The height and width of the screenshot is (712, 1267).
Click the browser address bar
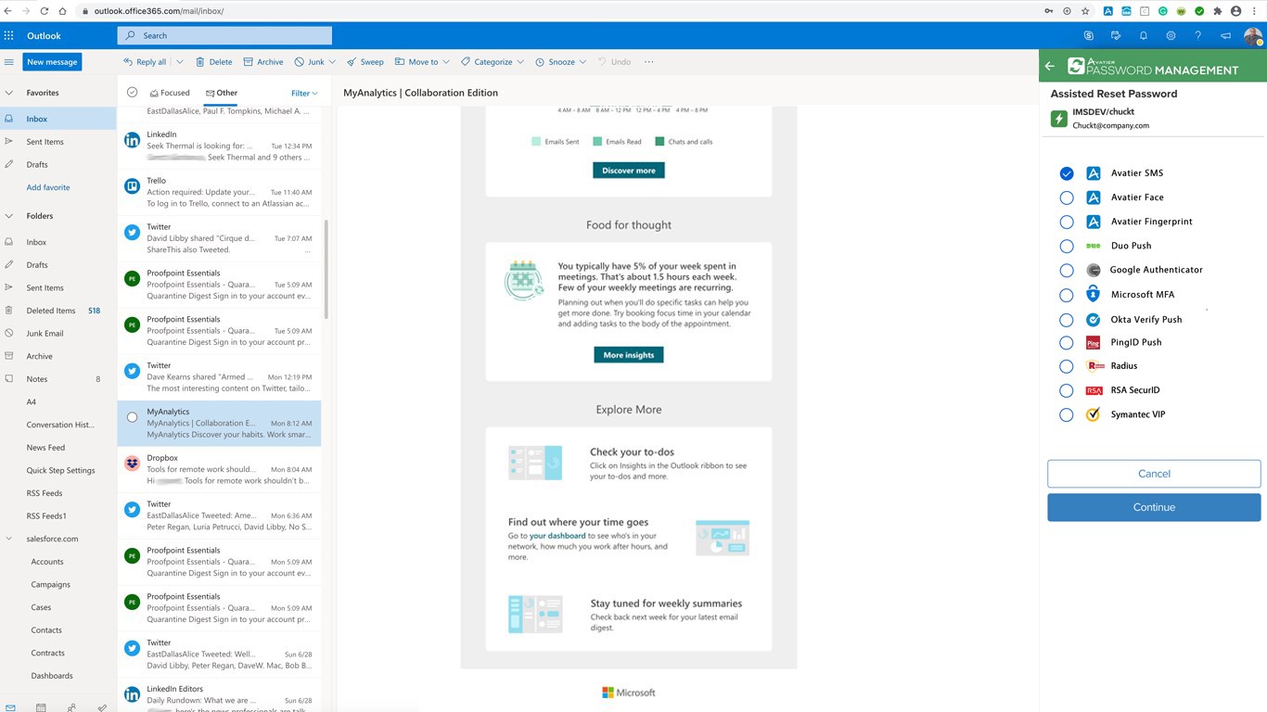[x=557, y=11]
